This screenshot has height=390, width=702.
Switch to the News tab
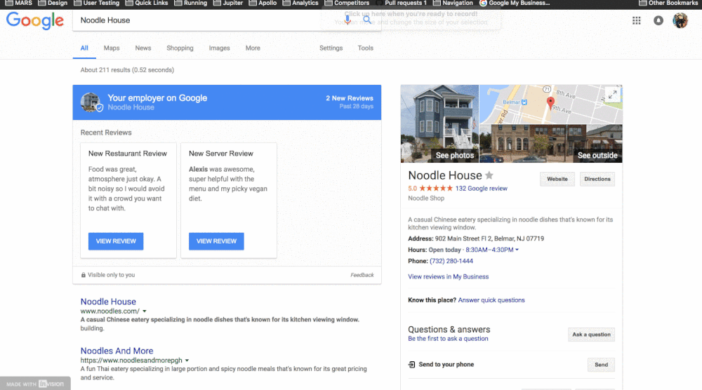click(143, 48)
